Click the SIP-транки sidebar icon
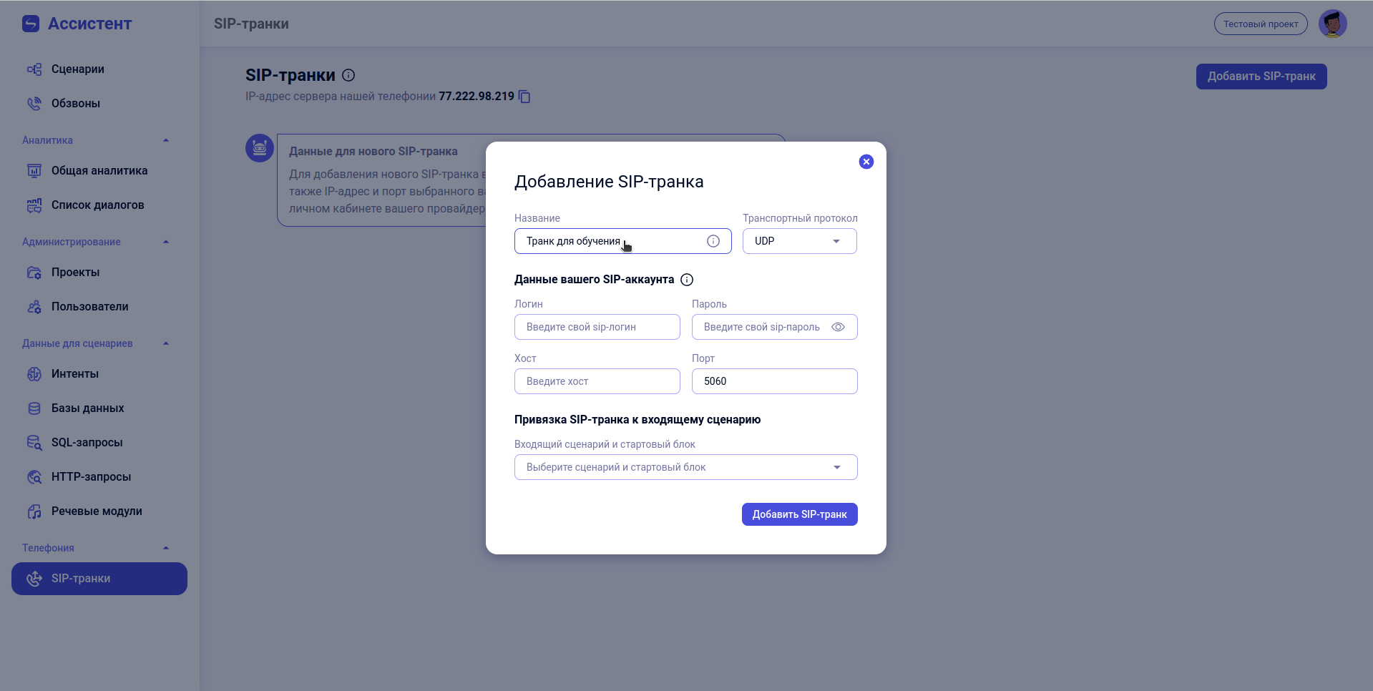This screenshot has width=1373, height=691. (34, 579)
